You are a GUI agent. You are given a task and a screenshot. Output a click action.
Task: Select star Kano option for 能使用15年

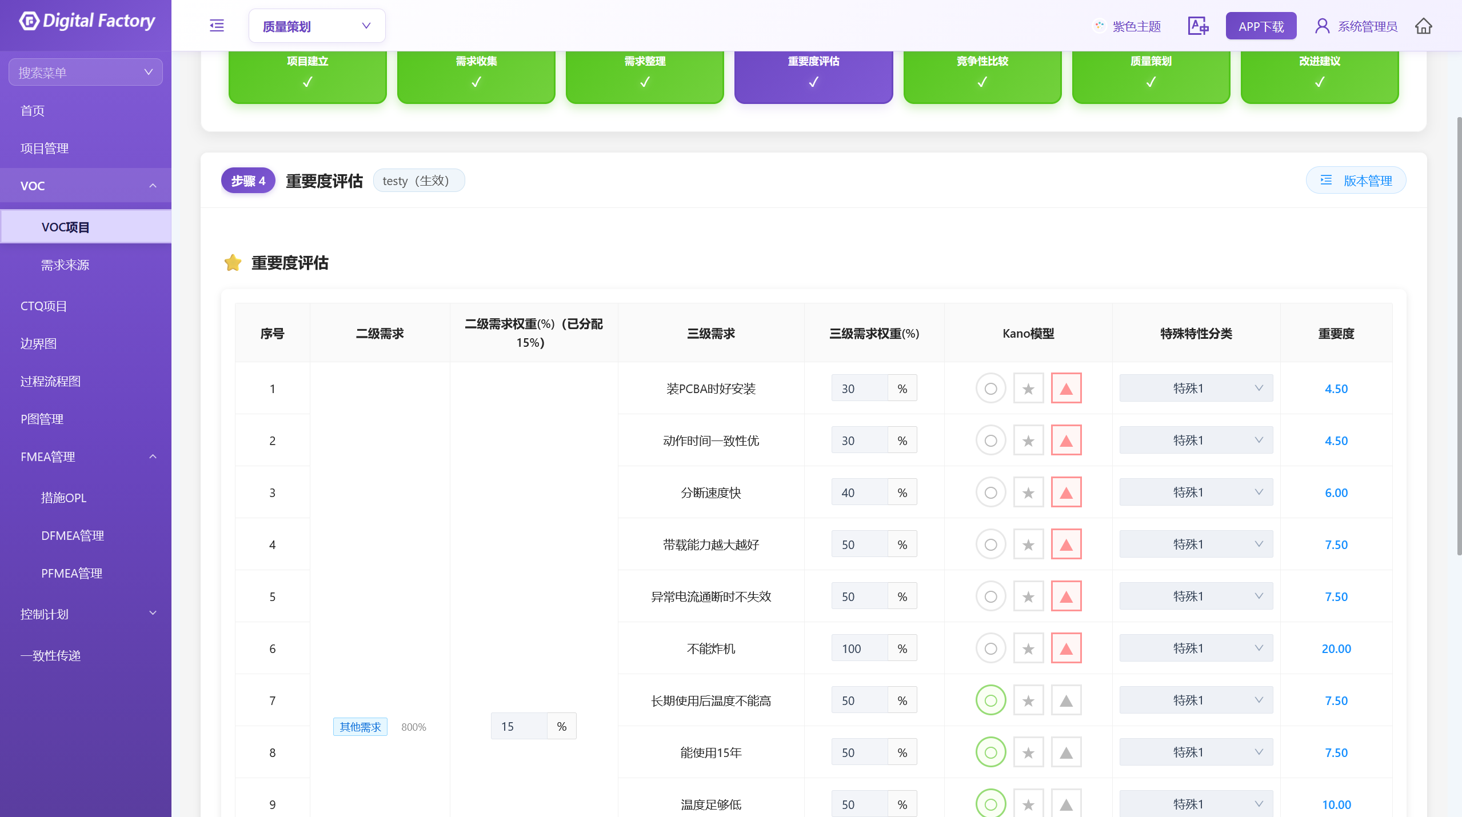click(1028, 752)
